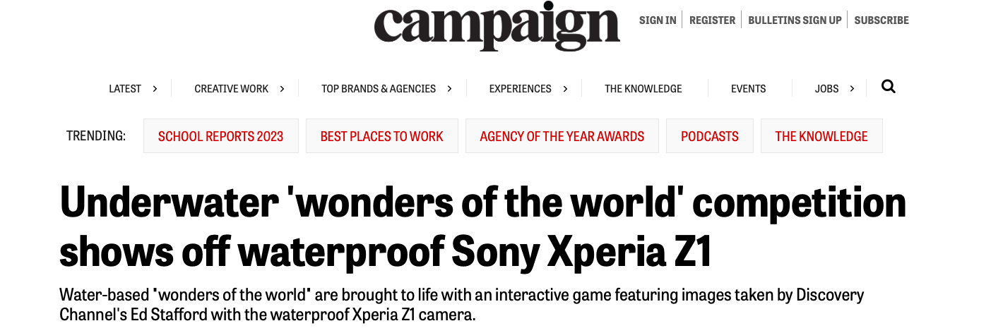This screenshot has width=1003, height=333.
Task: Open Bulletins Sign Up link
Action: tap(795, 20)
